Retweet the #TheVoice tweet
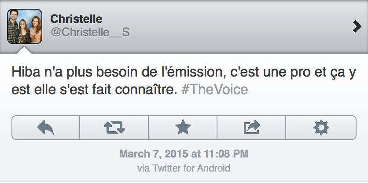 pyautogui.click(x=114, y=128)
